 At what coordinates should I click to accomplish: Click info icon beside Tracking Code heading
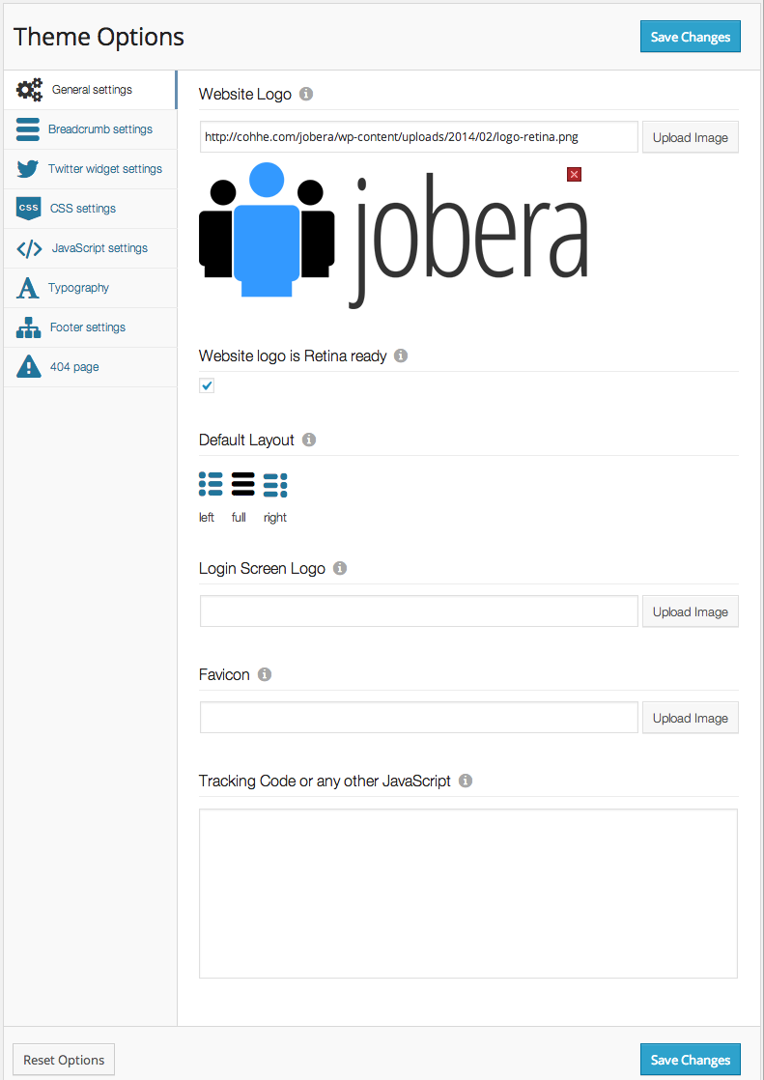[x=466, y=781]
